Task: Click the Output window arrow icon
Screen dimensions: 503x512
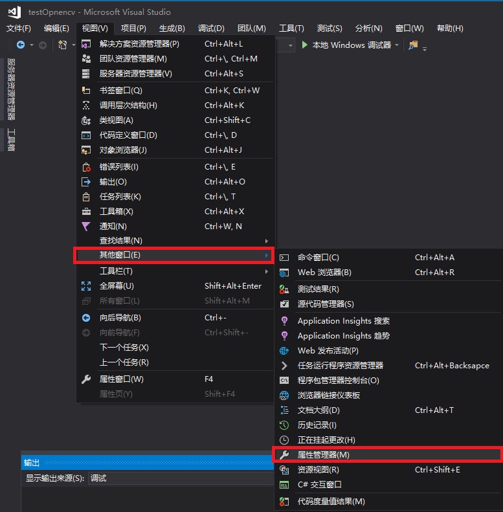Action: click(86, 182)
